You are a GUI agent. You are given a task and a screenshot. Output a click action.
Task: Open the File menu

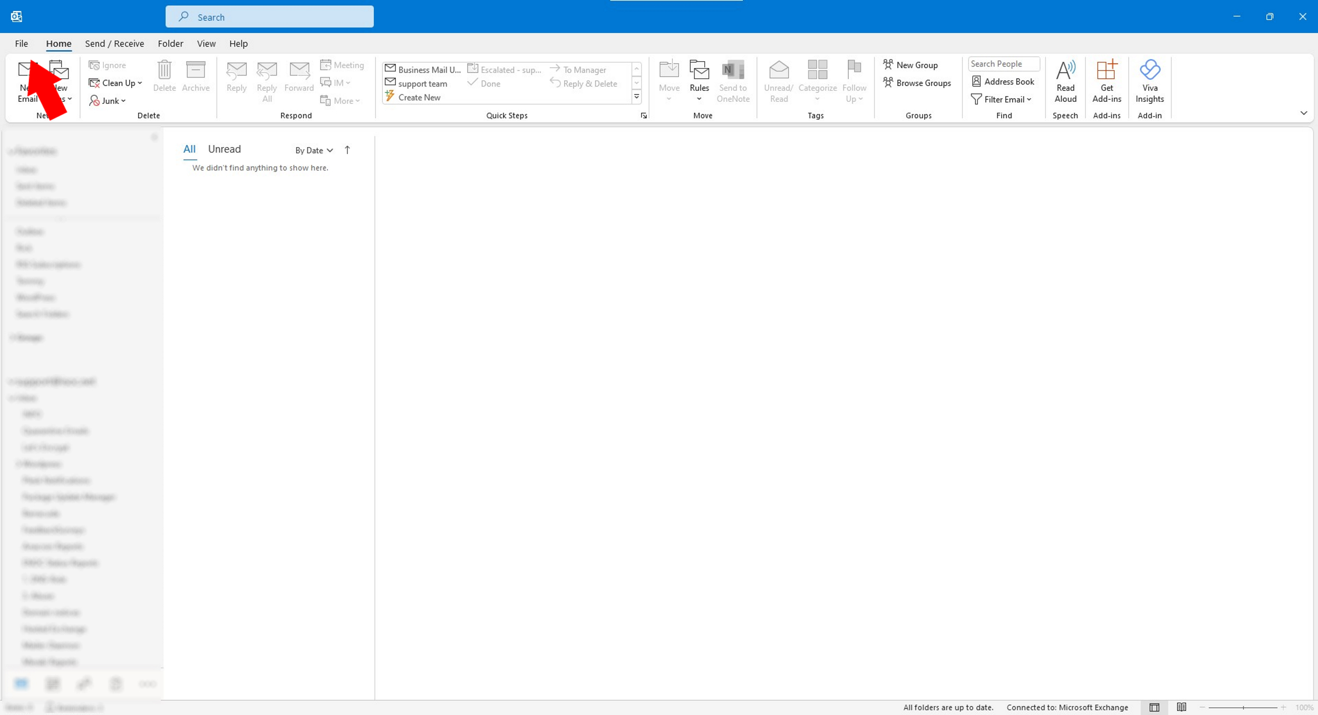coord(21,44)
